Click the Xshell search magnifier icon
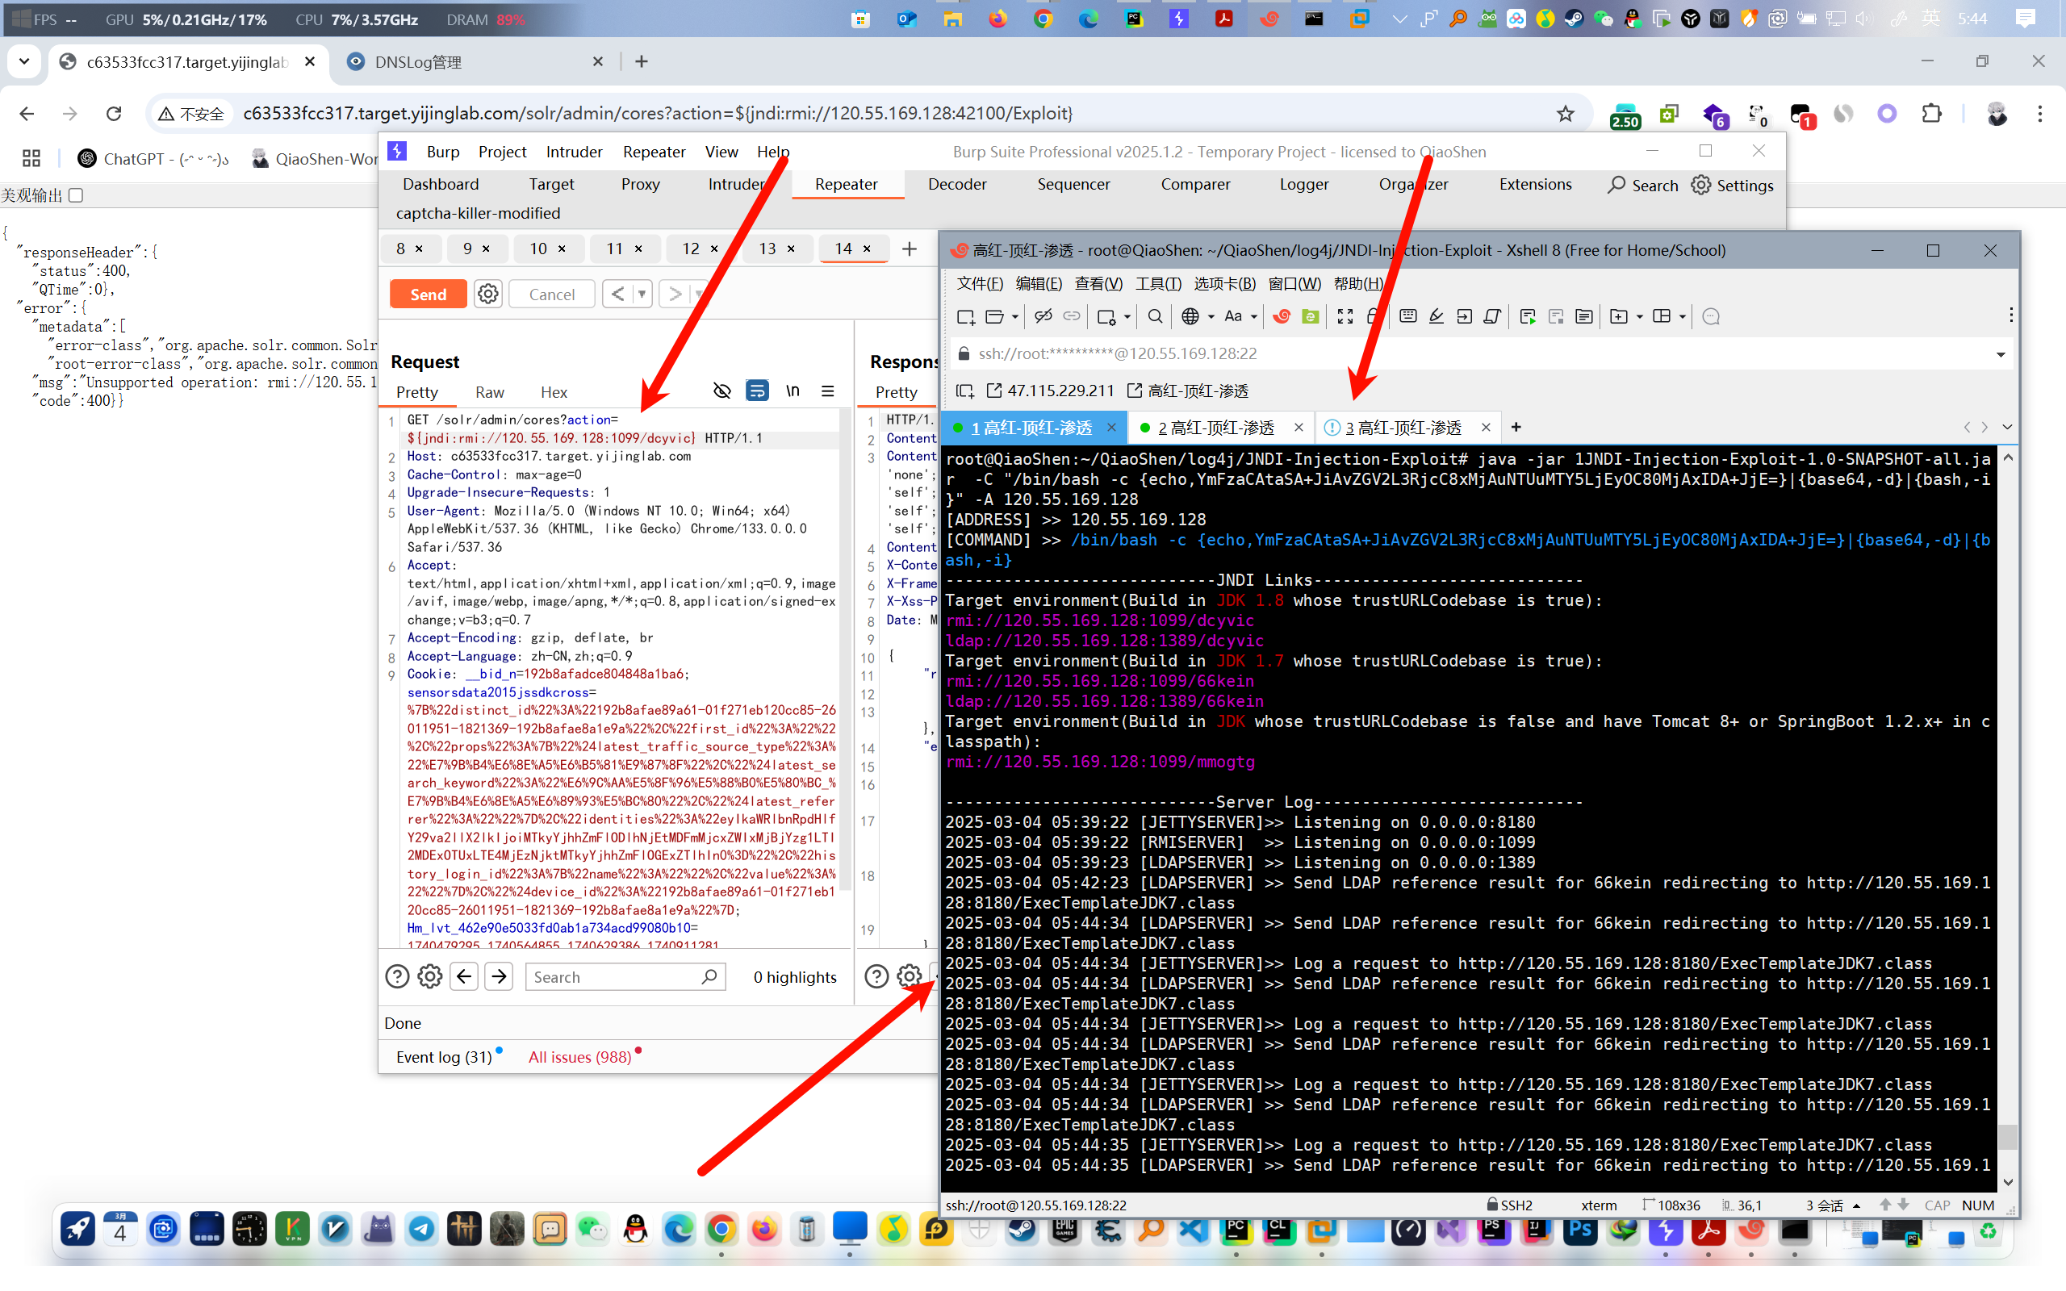 click(x=1154, y=317)
